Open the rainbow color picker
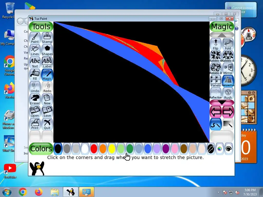Viewport: 263px width, 197px height. point(220,149)
